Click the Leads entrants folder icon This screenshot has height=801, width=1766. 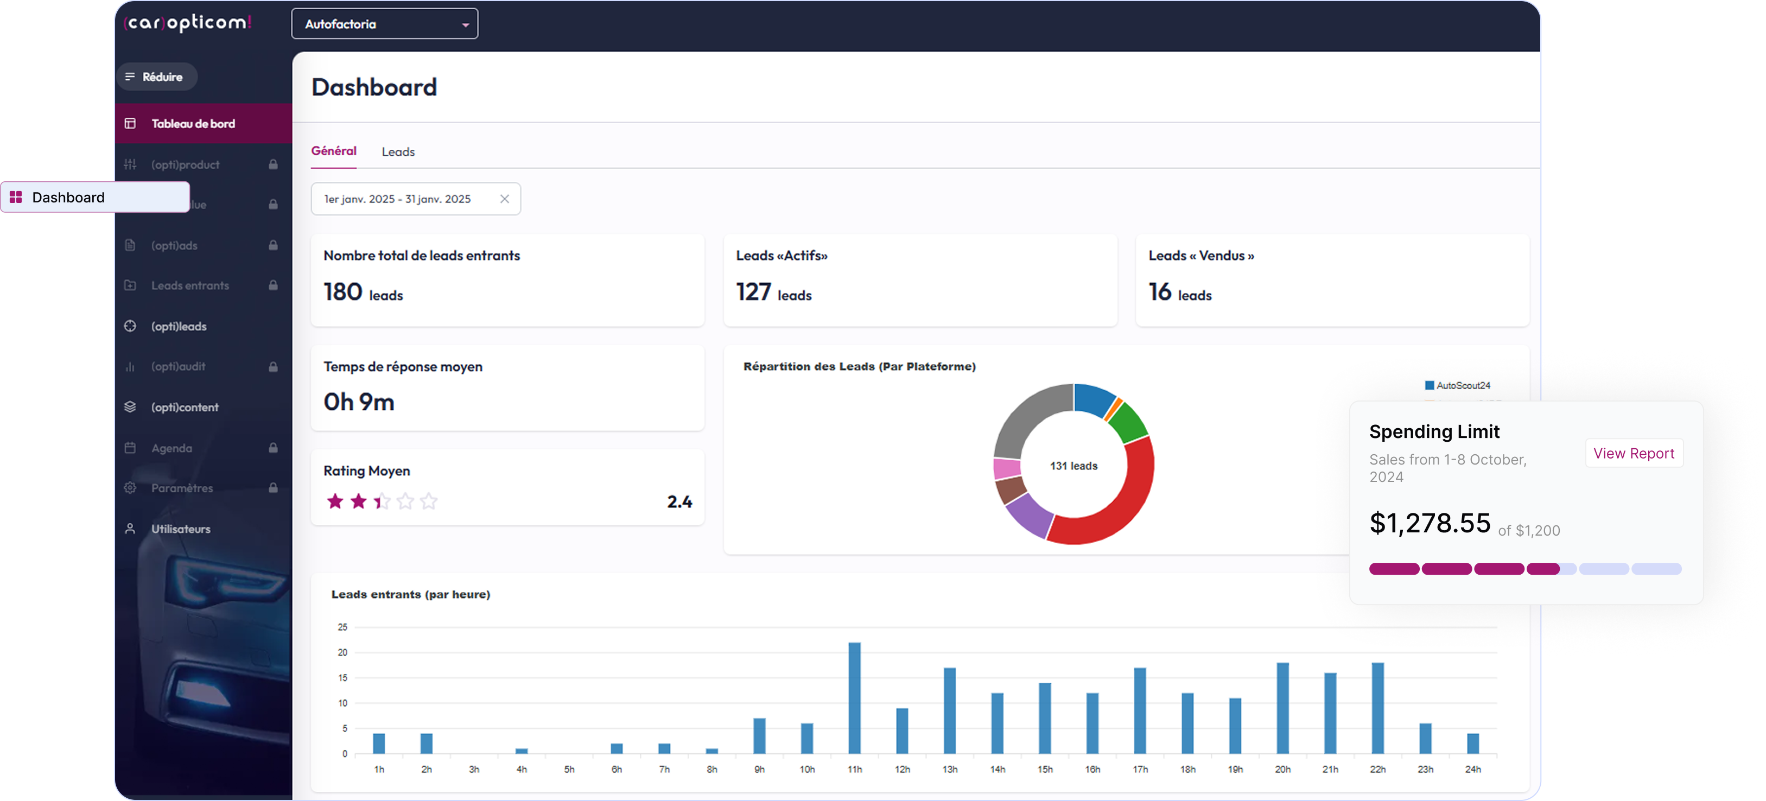coord(130,285)
